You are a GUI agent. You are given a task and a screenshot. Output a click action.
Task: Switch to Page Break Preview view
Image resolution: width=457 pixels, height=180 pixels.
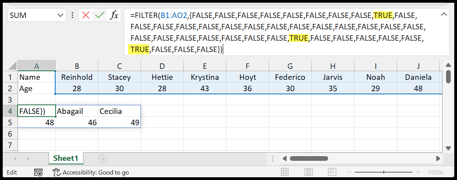click(332, 172)
